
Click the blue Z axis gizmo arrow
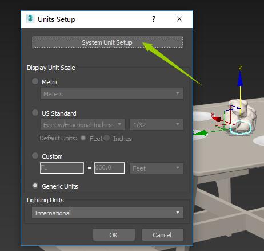[x=240, y=79]
